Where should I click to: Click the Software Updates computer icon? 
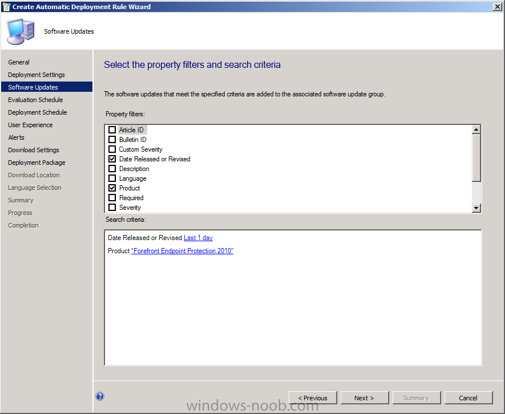pyautogui.click(x=21, y=31)
